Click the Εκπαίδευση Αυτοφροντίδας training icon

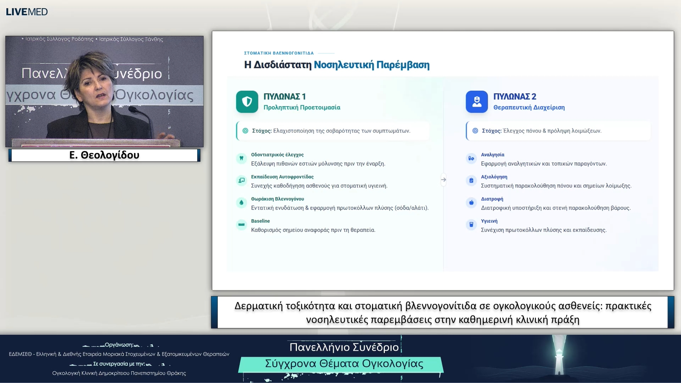coord(241,181)
